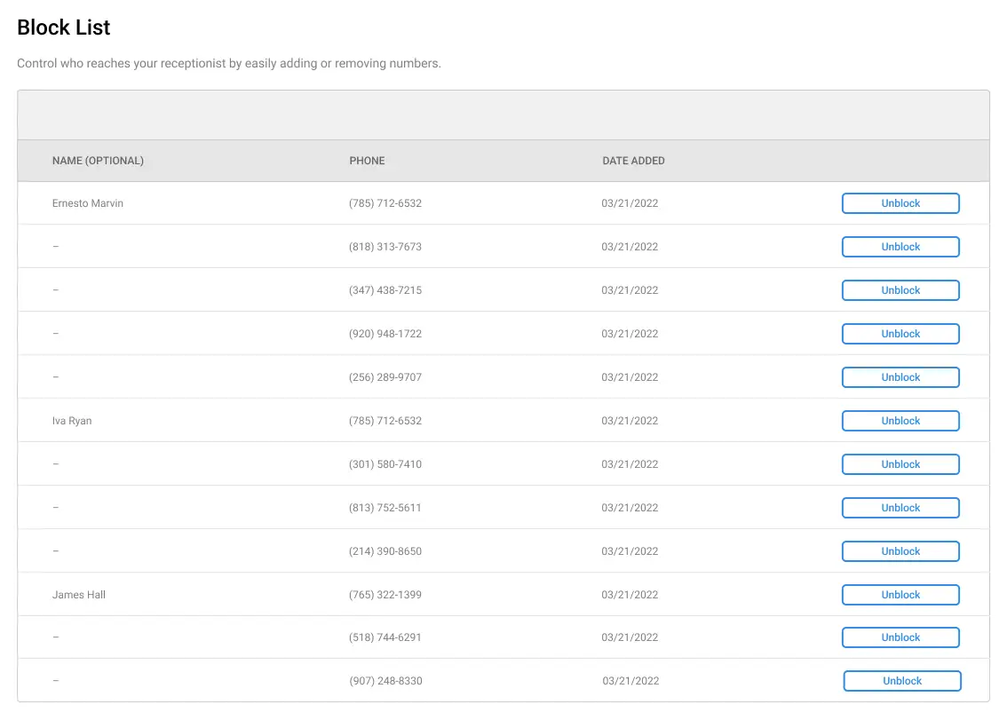Unblock the (301) 580-7410 number

click(x=900, y=465)
